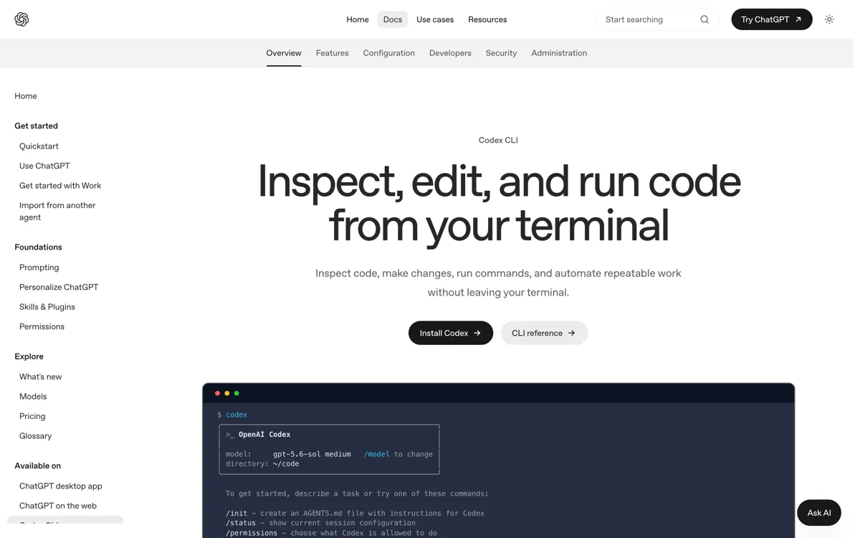Image resolution: width=860 pixels, height=538 pixels.
Task: Click the OpenAI logo icon
Action: point(21,19)
